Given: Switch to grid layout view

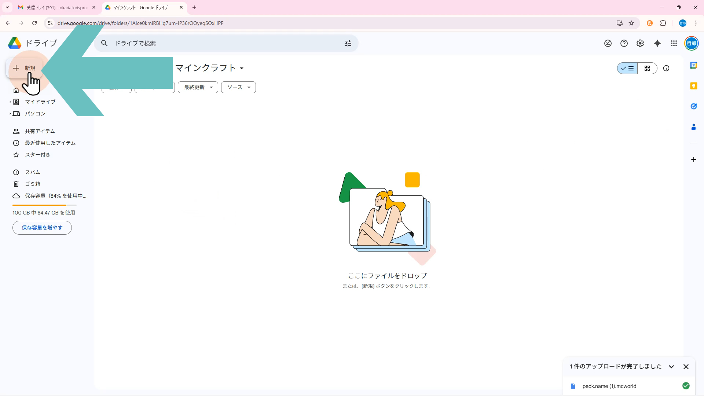Looking at the screenshot, I should point(647,68).
